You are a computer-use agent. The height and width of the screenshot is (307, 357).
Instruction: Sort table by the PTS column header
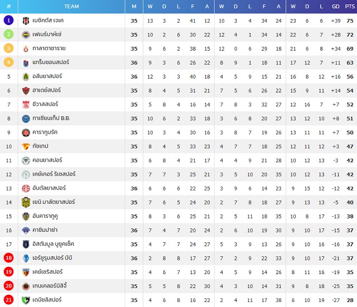(350, 7)
